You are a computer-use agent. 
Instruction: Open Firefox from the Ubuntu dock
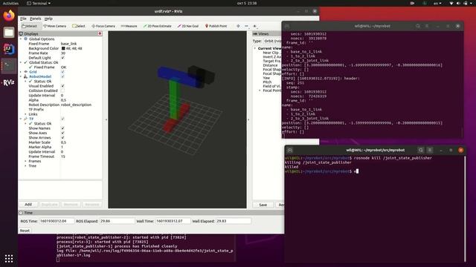pyautogui.click(x=9, y=16)
